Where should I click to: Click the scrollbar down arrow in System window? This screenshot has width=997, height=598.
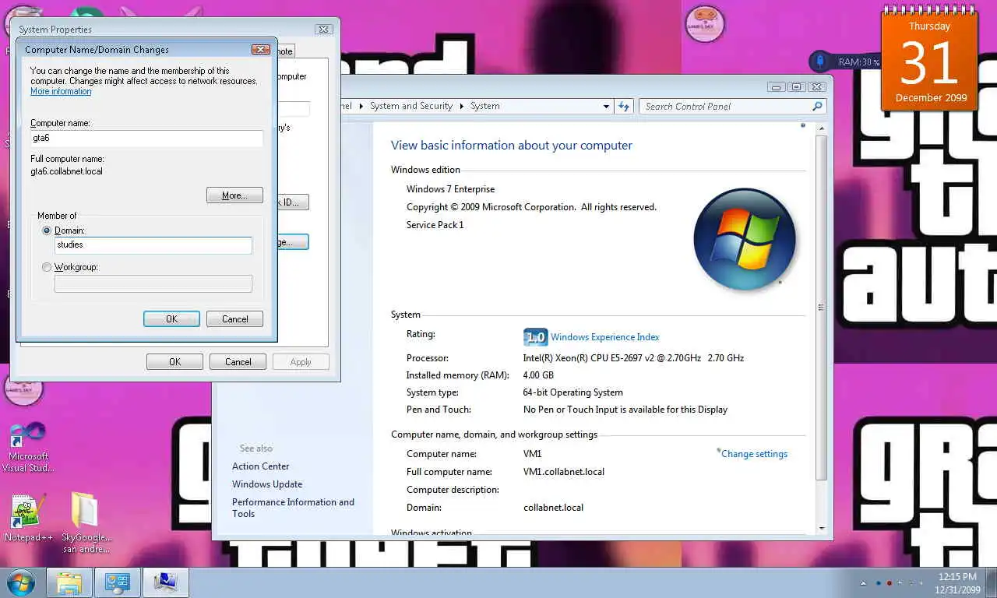pos(820,529)
